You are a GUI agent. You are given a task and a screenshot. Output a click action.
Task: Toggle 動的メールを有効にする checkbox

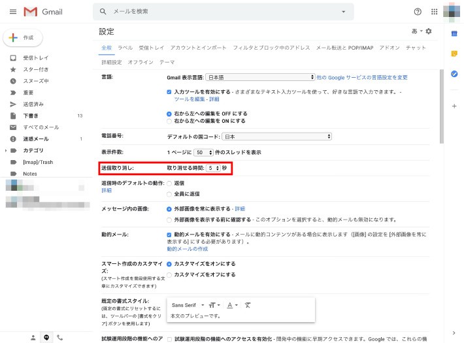169,235
